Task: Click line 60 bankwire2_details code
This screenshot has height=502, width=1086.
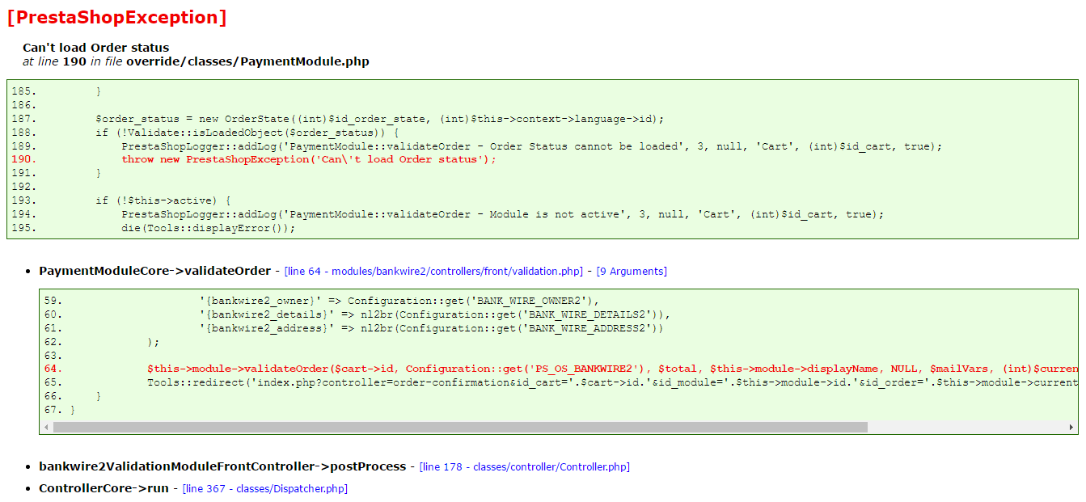Action: point(435,314)
